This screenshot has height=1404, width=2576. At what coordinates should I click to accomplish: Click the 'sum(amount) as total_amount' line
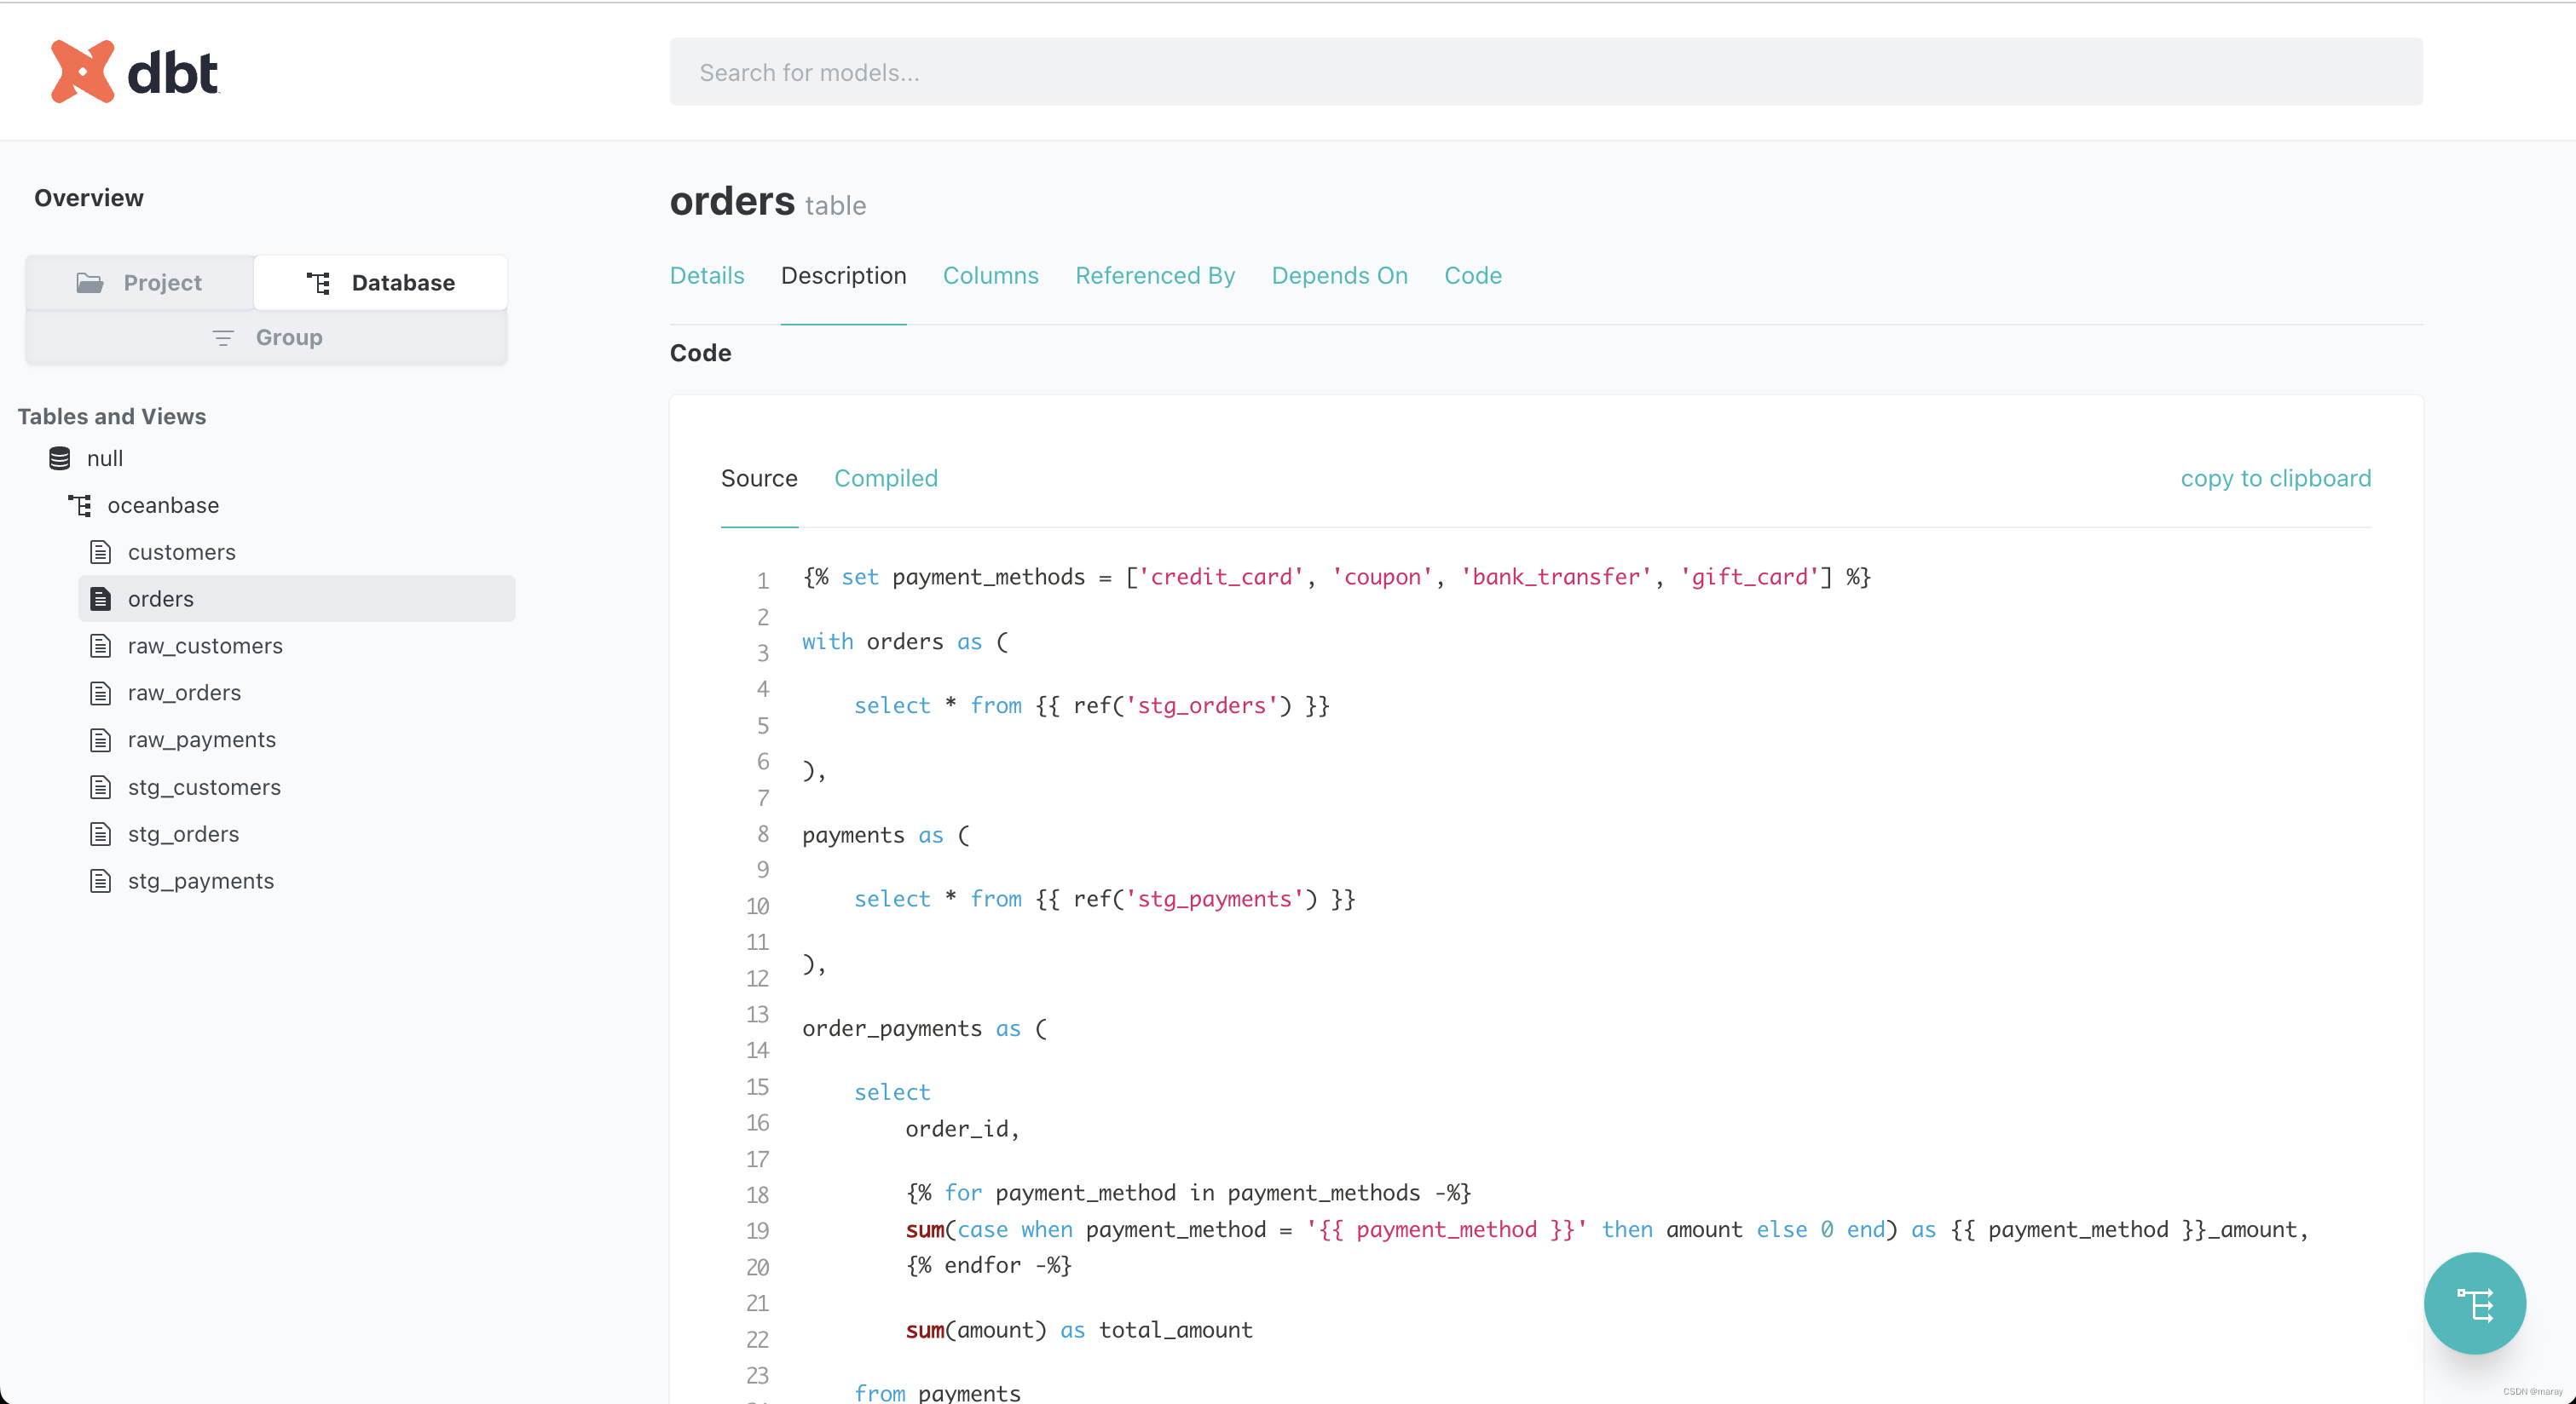pos(1078,1330)
